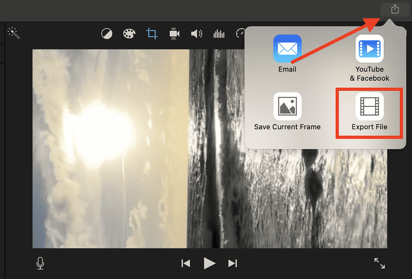The image size is (412, 279).
Task: Open the Share menu at top right
Action: click(x=395, y=9)
